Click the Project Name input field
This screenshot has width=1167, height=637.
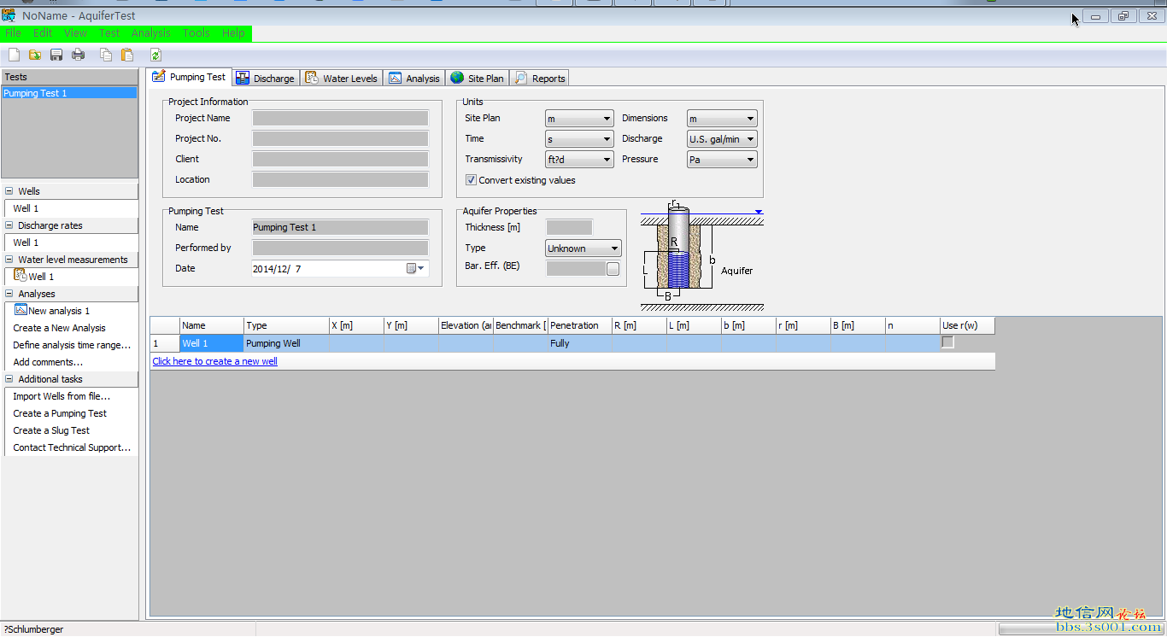coord(340,119)
